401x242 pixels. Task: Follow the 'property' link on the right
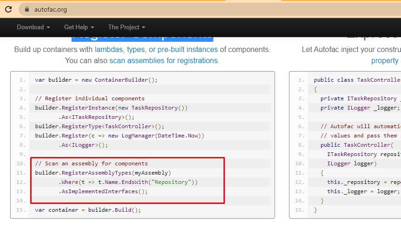point(385,60)
